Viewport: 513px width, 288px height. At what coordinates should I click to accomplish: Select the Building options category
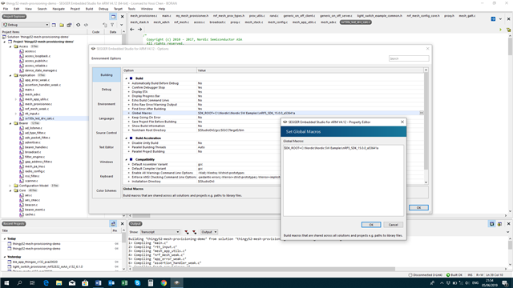click(x=107, y=74)
